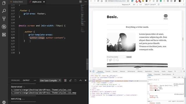Open the Online throttling dropdown
186x104 pixels.
[x=153, y=5]
